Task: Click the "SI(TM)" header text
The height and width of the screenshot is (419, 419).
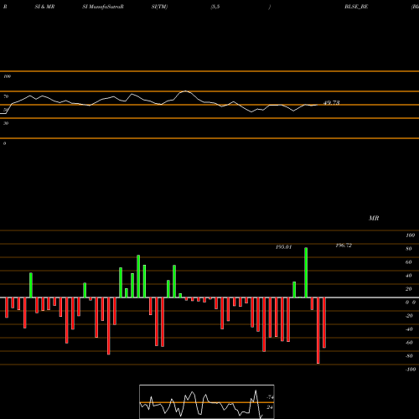Action: pos(159,7)
